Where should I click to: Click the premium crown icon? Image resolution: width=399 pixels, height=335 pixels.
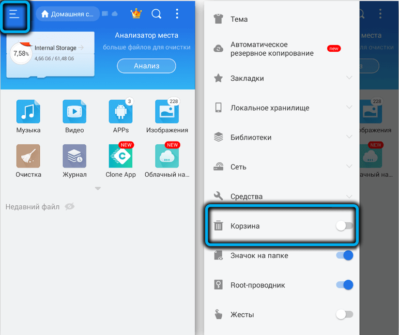point(136,13)
